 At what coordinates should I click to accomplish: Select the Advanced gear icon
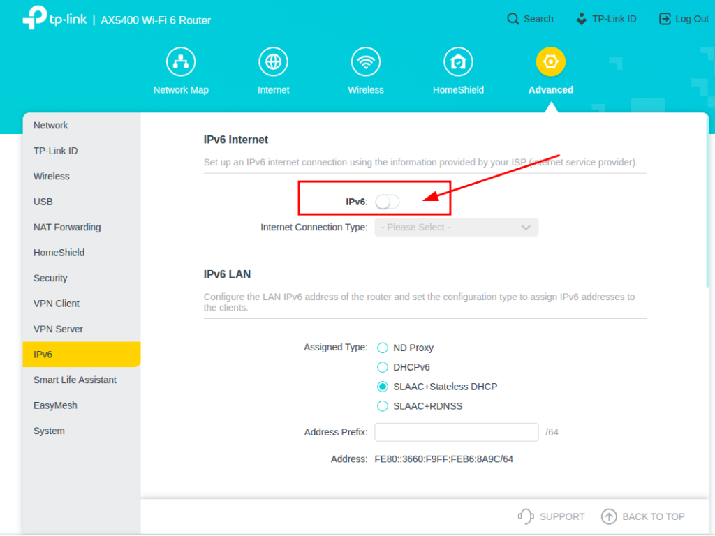point(550,62)
